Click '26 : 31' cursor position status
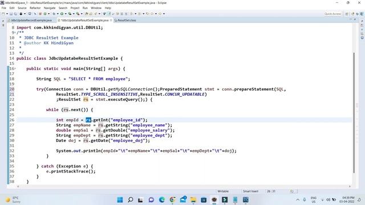This screenshot has width=365, height=205. (x=271, y=191)
